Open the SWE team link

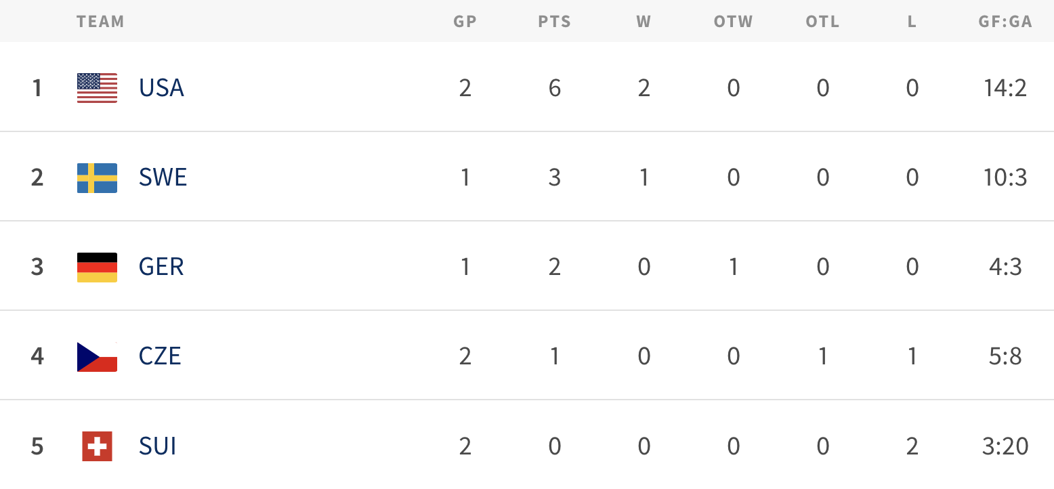(163, 177)
